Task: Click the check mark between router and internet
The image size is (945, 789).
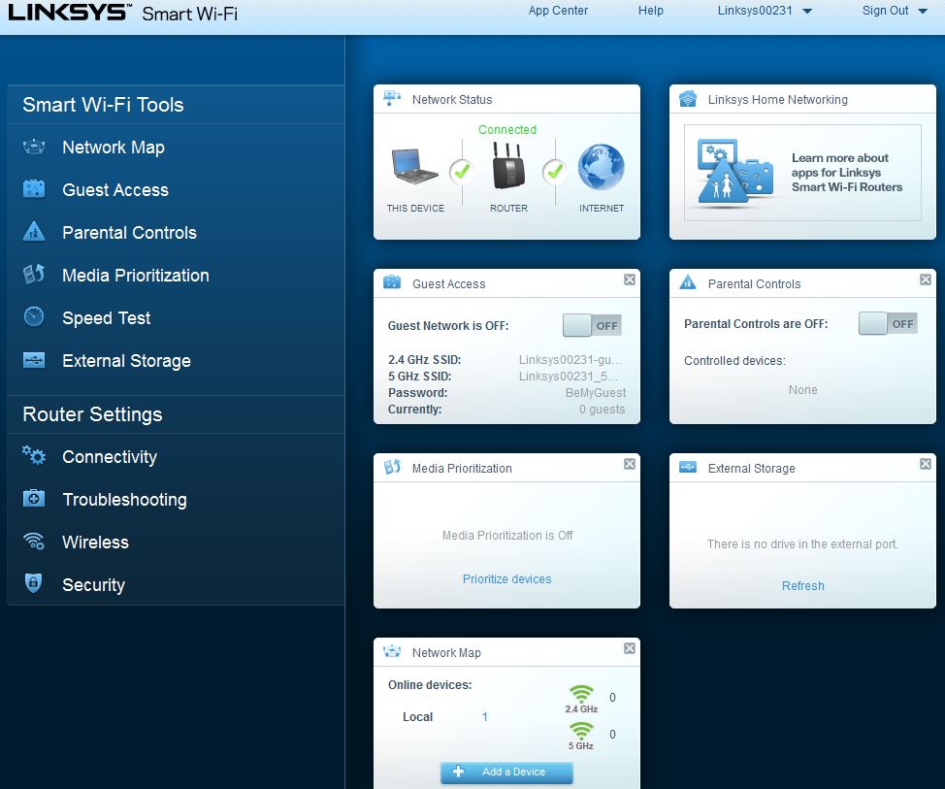Action: pos(554,173)
